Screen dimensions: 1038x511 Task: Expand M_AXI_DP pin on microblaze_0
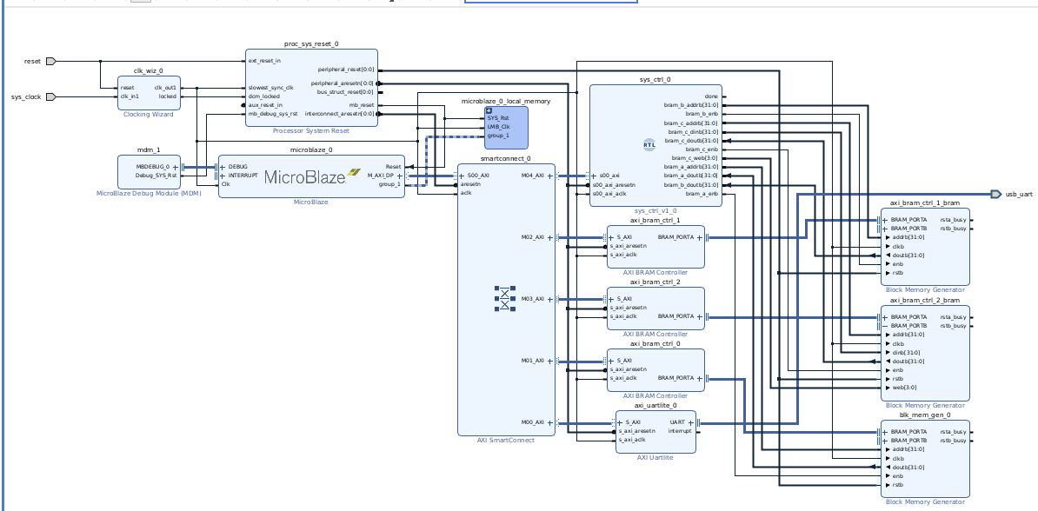(399, 176)
